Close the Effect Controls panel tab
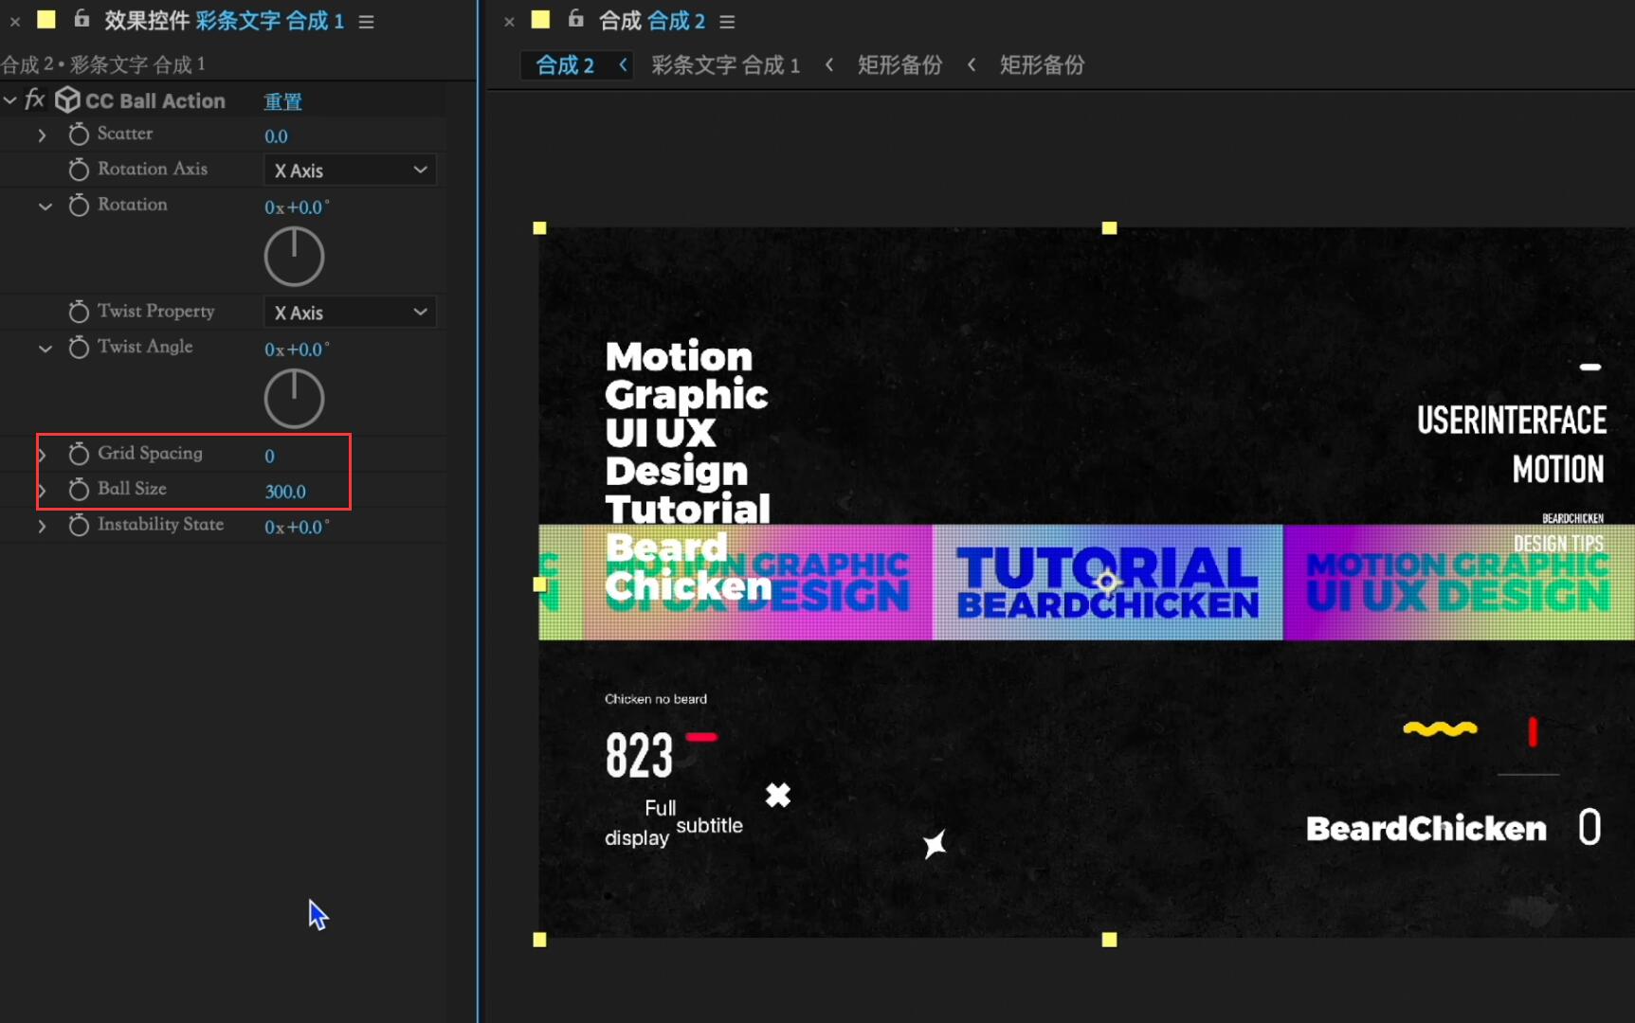The image size is (1635, 1023). click(15, 21)
